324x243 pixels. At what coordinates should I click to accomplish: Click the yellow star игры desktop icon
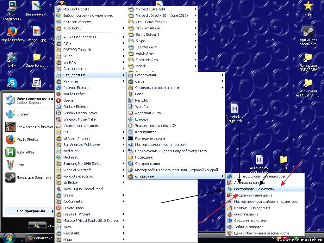coord(308,6)
